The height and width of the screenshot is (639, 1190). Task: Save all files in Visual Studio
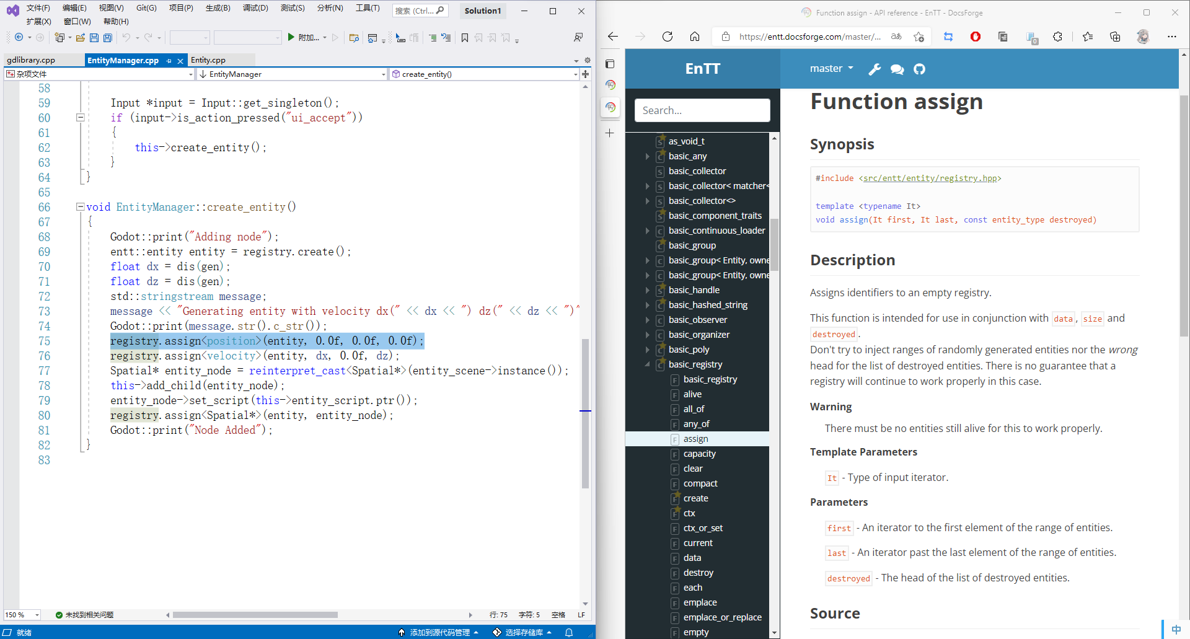pyautogui.click(x=108, y=38)
